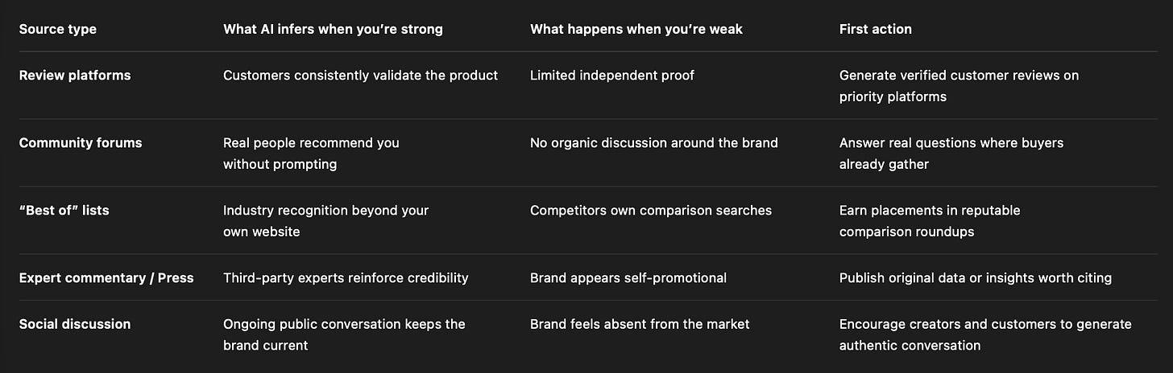This screenshot has width=1173, height=373.
Task: Select 'Third-party experts reinforce credibility' cell
Action: pos(346,278)
